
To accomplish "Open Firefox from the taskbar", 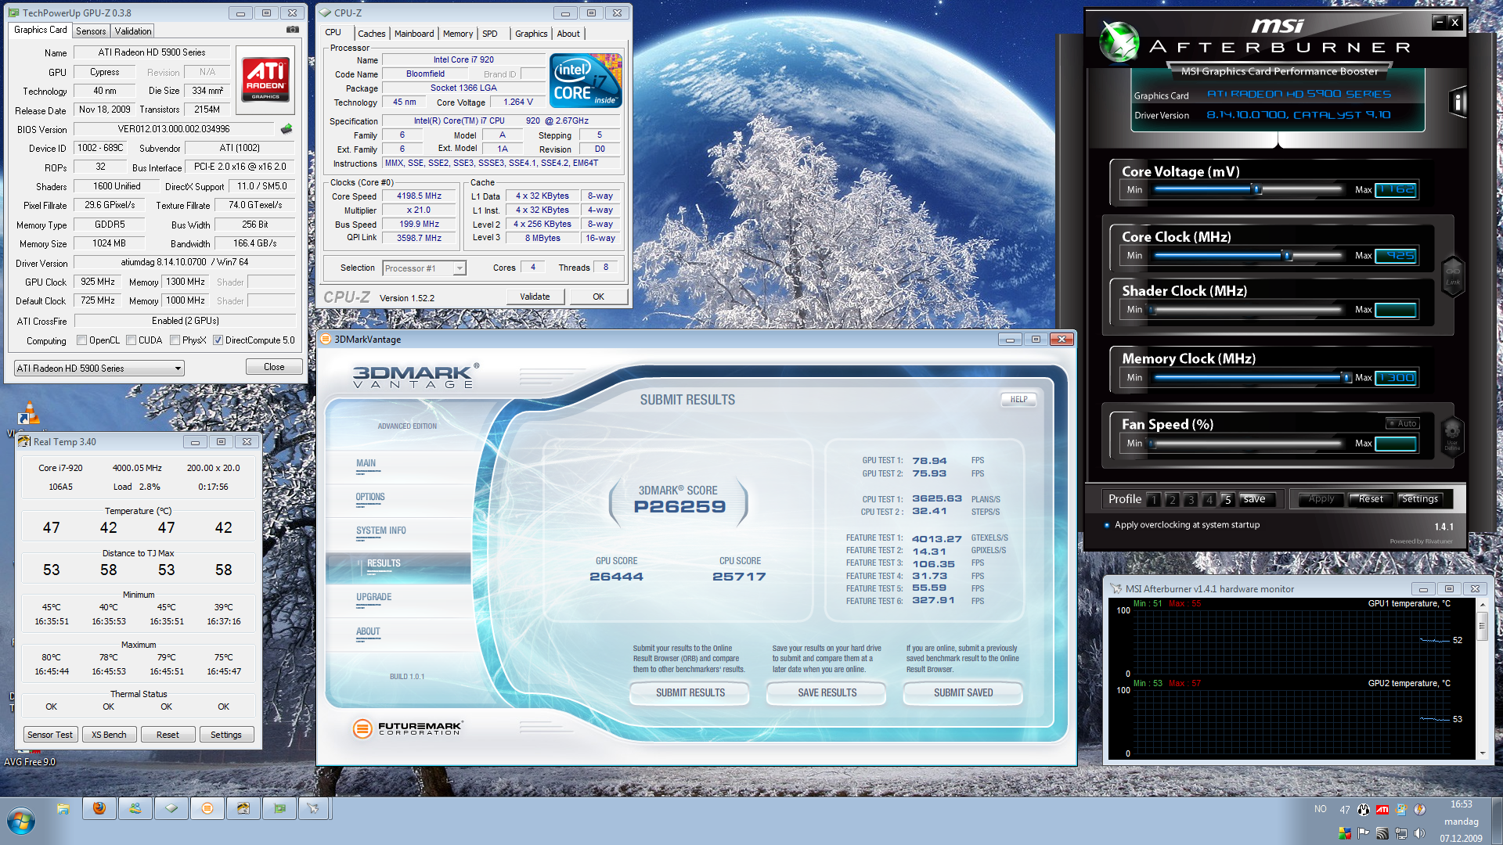I will click(99, 808).
